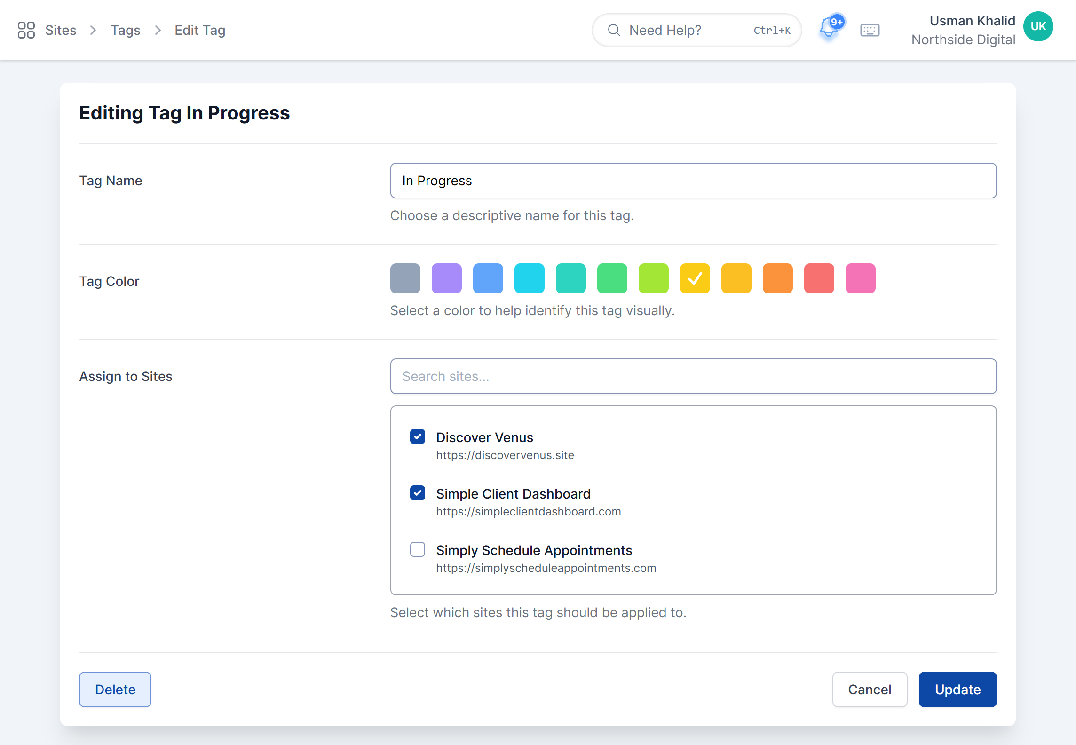Image resolution: width=1076 pixels, height=745 pixels.
Task: Click the UK user avatar
Action: [1038, 26]
